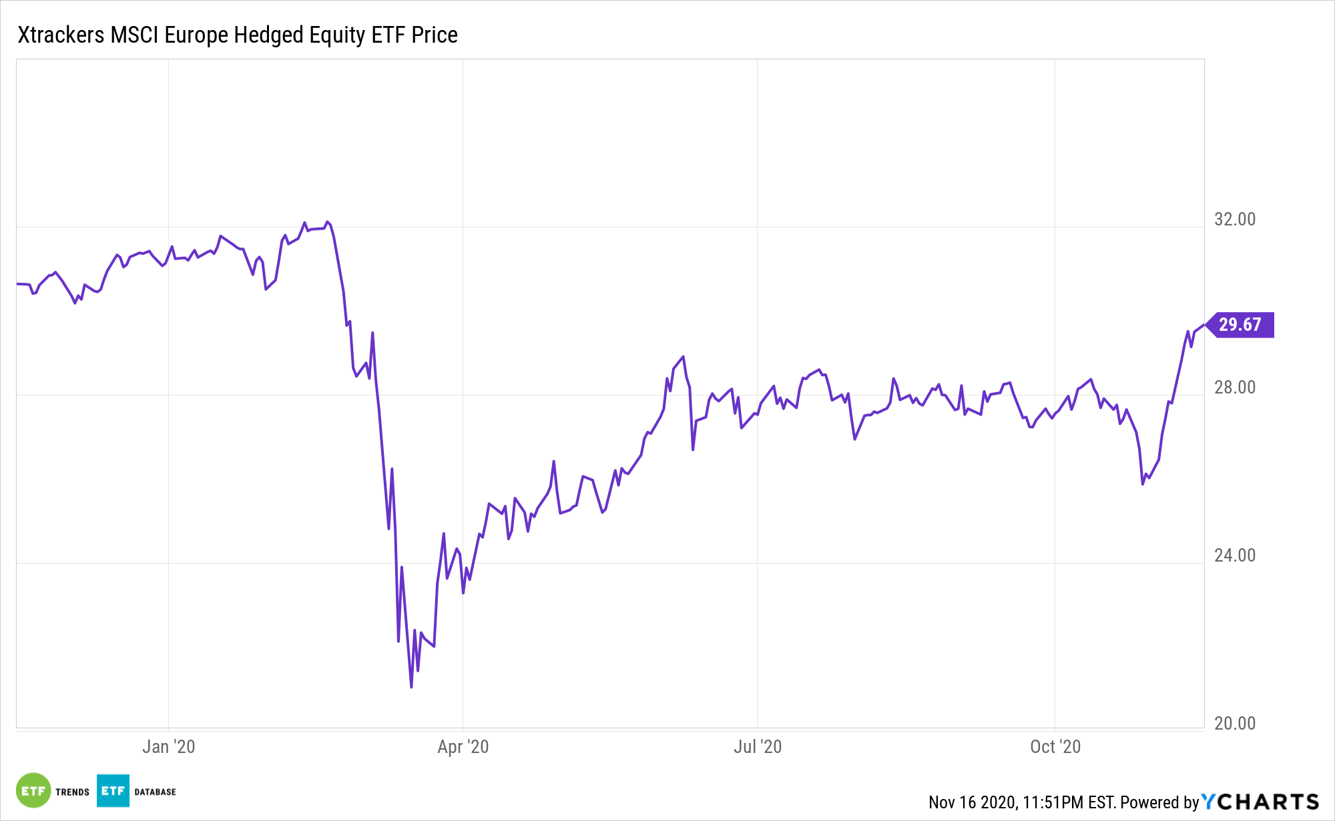Open the YCharts logo link
1335x821 pixels.
(1260, 802)
